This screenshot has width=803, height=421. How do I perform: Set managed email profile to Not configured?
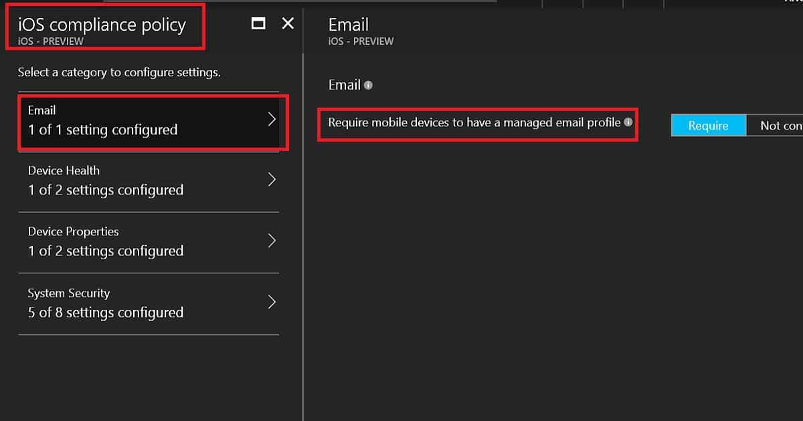[x=776, y=126]
